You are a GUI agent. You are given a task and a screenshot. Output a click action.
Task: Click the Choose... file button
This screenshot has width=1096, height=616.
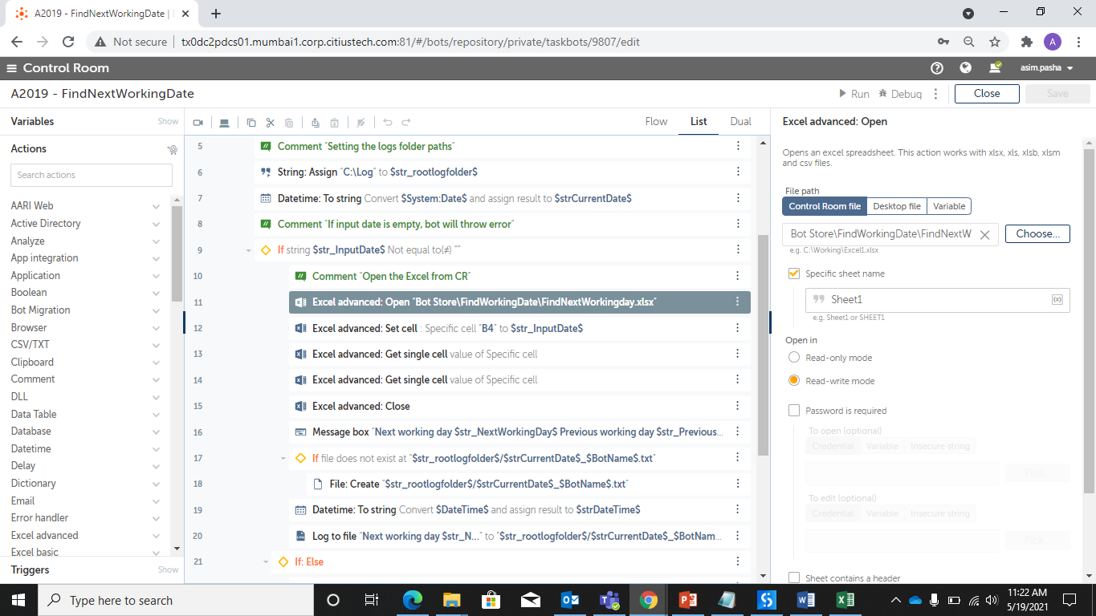point(1037,233)
